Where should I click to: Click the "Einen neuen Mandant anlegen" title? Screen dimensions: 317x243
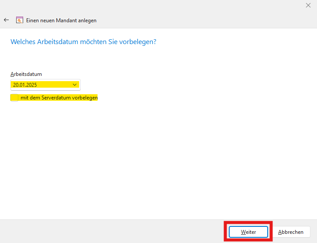click(61, 20)
